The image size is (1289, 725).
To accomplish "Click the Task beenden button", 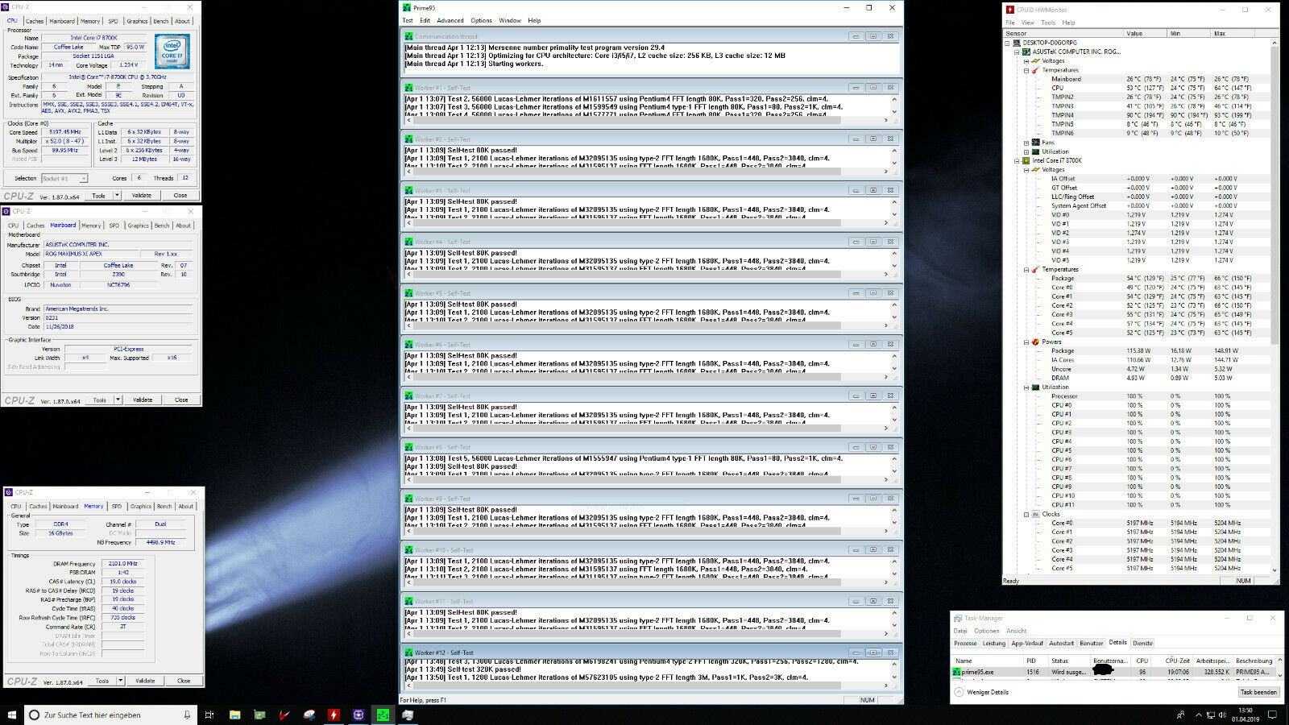I will click(1258, 692).
